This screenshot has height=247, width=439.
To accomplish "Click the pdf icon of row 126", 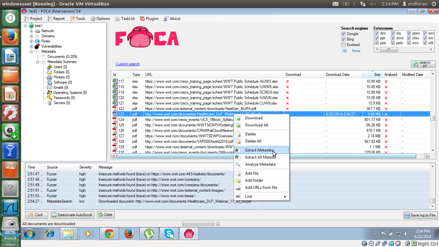I will click(115, 131).
